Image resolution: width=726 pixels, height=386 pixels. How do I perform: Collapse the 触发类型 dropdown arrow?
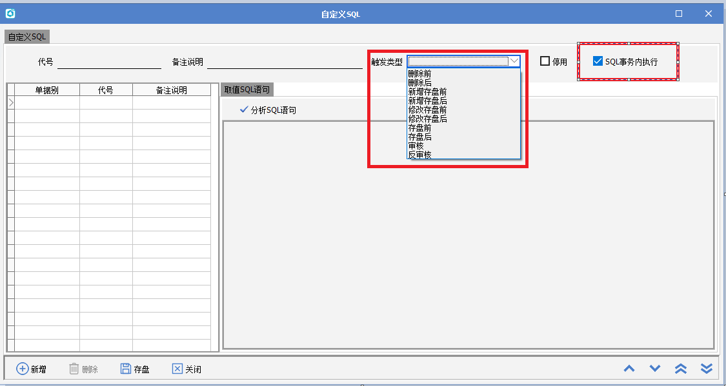[514, 61]
